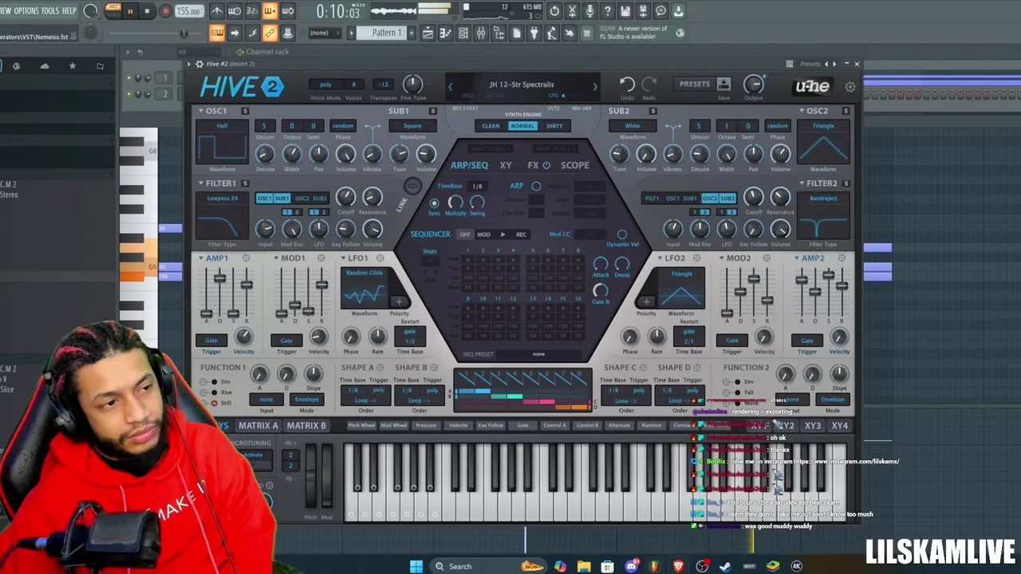The width and height of the screenshot is (1021, 574).
Task: Open the FL Studio TOOLS menu
Action: (x=49, y=10)
